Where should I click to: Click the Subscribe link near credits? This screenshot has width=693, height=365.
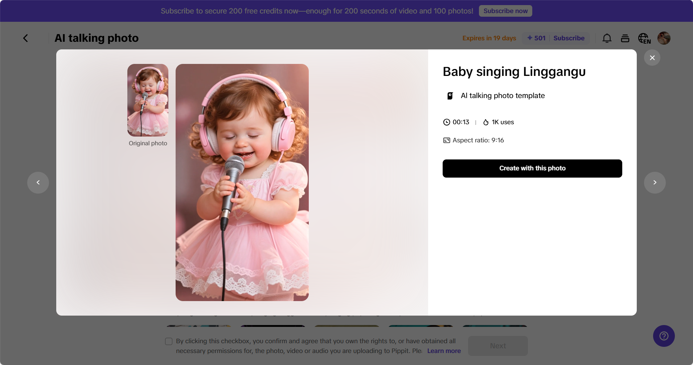(x=569, y=38)
